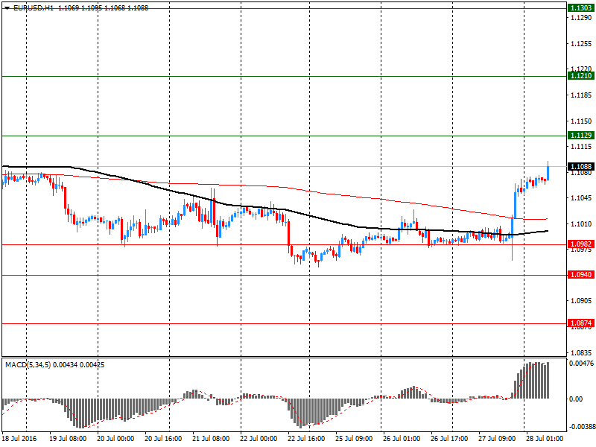This screenshot has width=596, height=447.
Task: Select the current price label 1.1088
Action: coord(581,166)
